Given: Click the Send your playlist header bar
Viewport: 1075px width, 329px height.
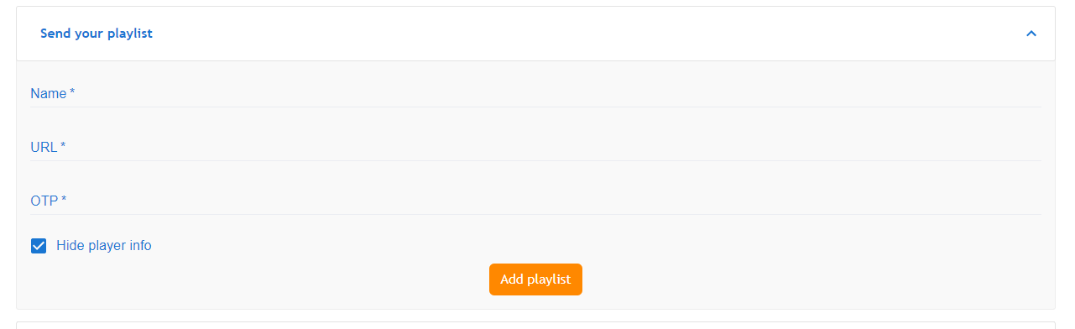Looking at the screenshot, I should point(535,34).
